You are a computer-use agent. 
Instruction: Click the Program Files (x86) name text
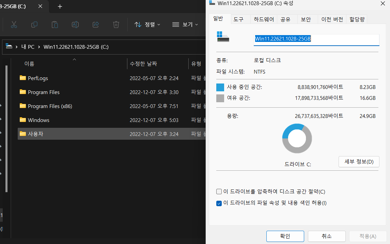(50, 106)
